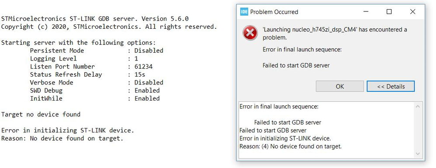Click the details pane scroll down arrow

click(418, 154)
